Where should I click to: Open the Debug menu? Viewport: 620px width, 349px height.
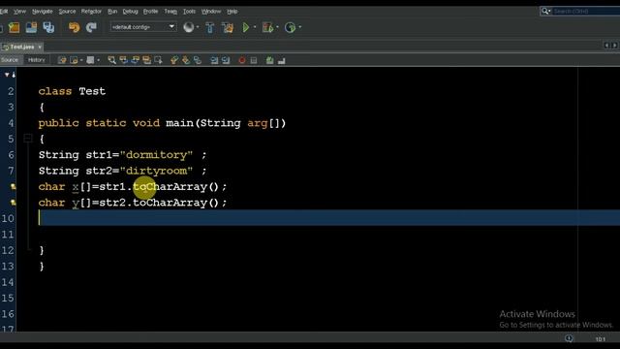pos(130,11)
